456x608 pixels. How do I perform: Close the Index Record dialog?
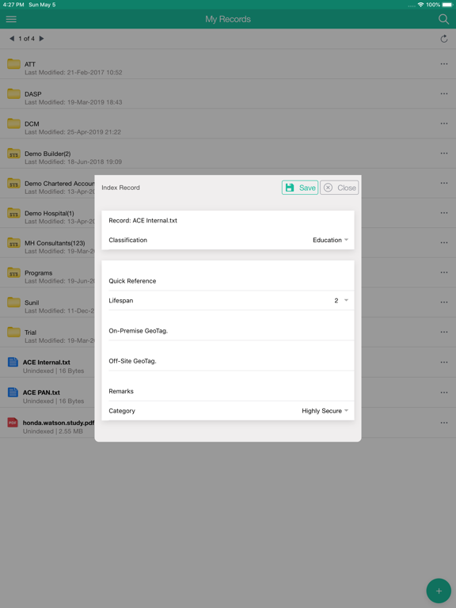[x=340, y=188]
